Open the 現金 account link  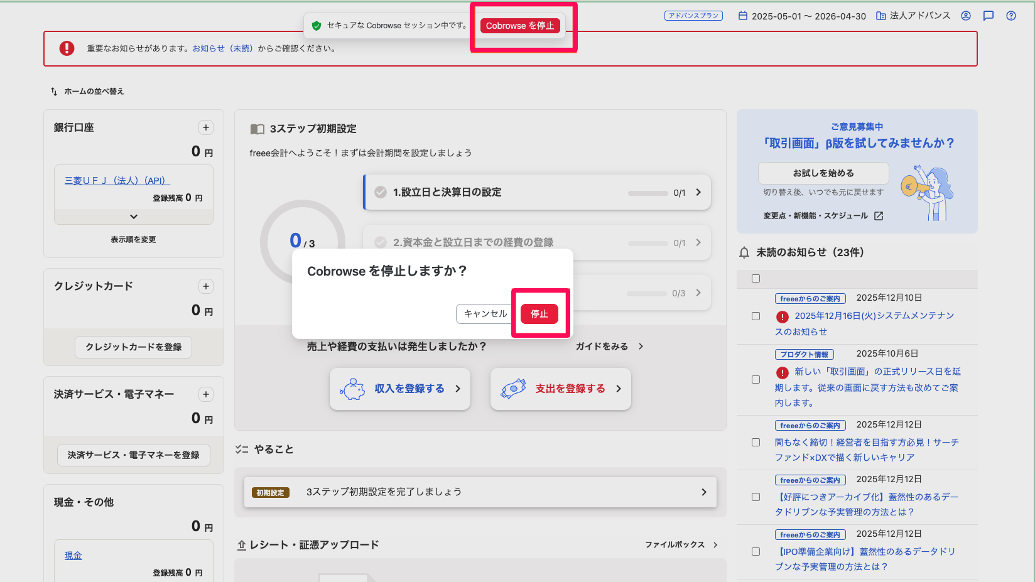(73, 556)
